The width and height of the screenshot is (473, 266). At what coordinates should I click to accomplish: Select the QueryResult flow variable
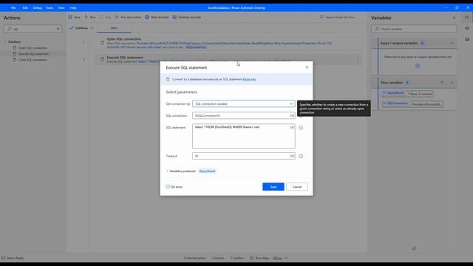(x=408, y=94)
